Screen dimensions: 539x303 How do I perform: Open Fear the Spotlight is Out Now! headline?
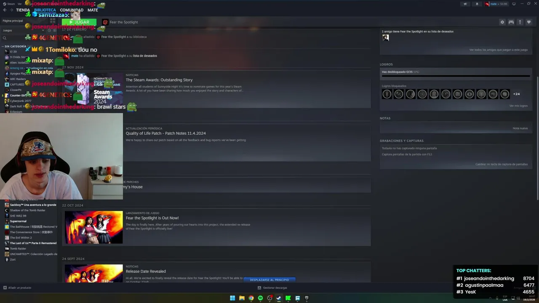(x=152, y=218)
